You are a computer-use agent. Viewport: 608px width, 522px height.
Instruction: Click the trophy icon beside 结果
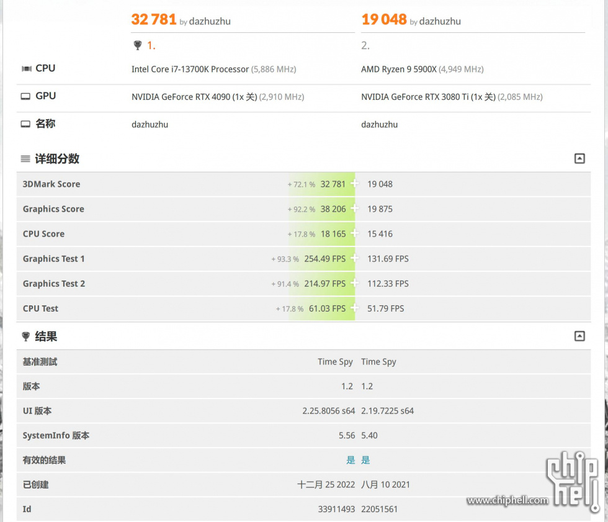26,336
